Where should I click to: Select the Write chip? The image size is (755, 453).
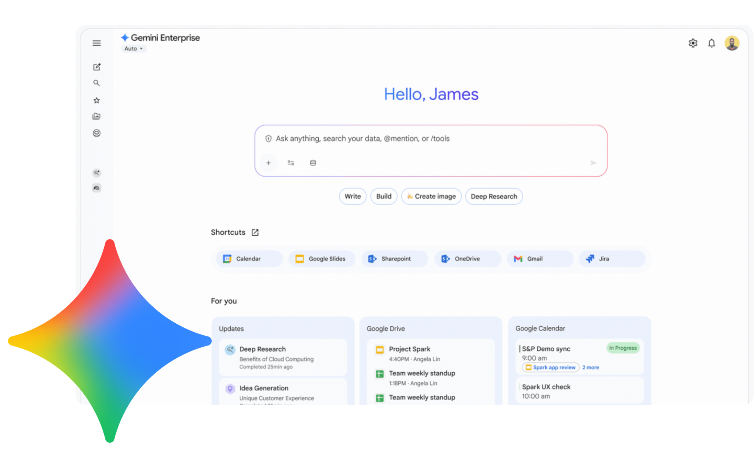coord(353,197)
